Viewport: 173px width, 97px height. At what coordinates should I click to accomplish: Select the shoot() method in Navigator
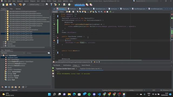click(9, 68)
